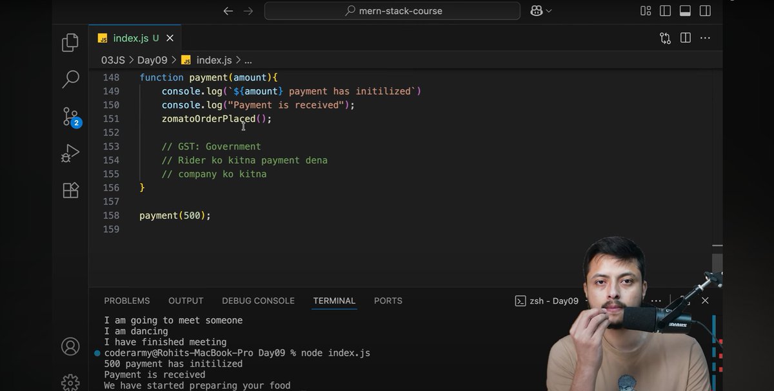
Task: Open the Accounts menu icon
Action: click(70, 346)
